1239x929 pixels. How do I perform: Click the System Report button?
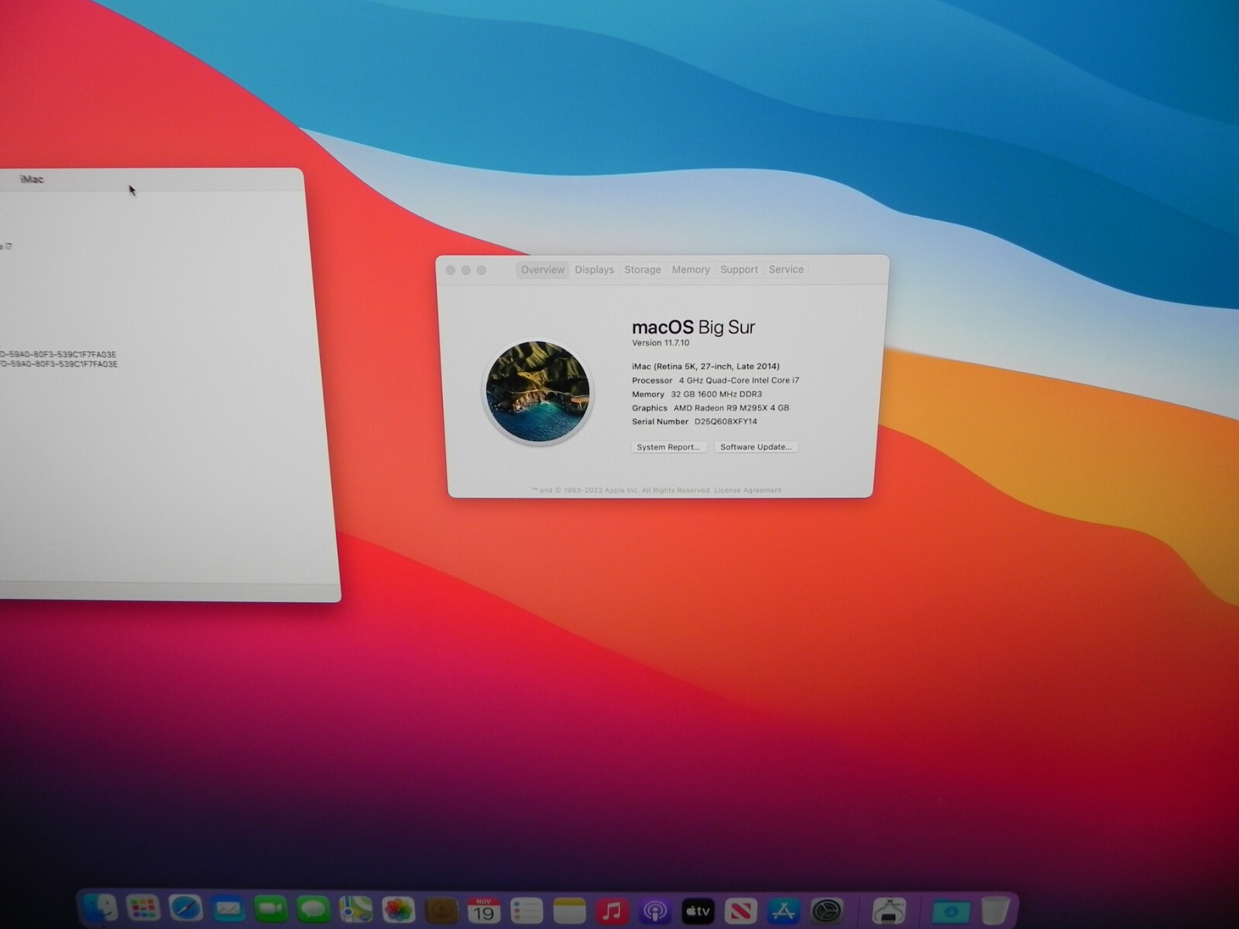668,447
